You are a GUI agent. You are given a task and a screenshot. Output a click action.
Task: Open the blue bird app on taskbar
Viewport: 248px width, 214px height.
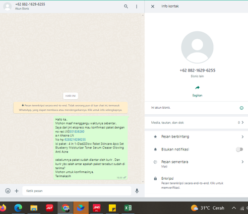(x=81, y=208)
